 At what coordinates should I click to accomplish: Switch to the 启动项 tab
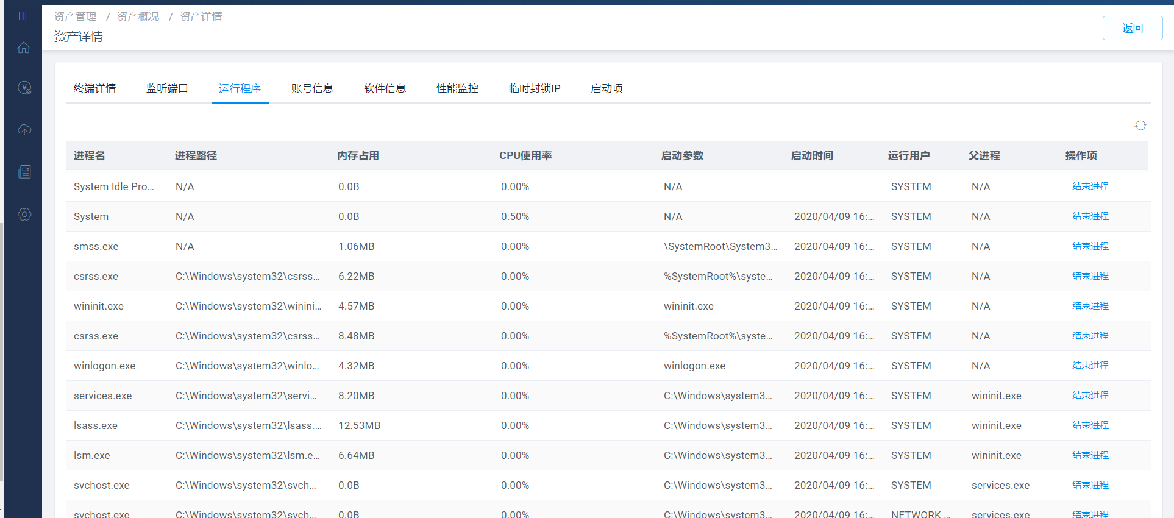coord(607,88)
